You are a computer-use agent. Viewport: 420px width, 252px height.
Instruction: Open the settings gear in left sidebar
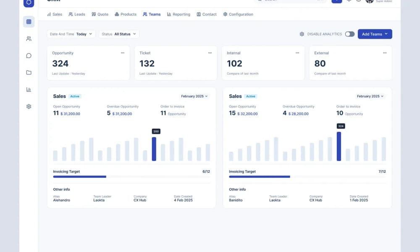[x=29, y=107]
